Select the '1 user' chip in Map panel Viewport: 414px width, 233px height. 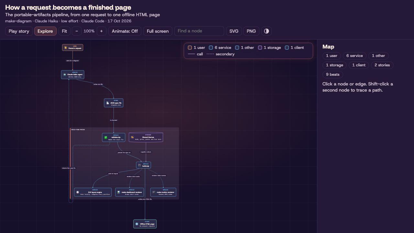[x=332, y=56]
